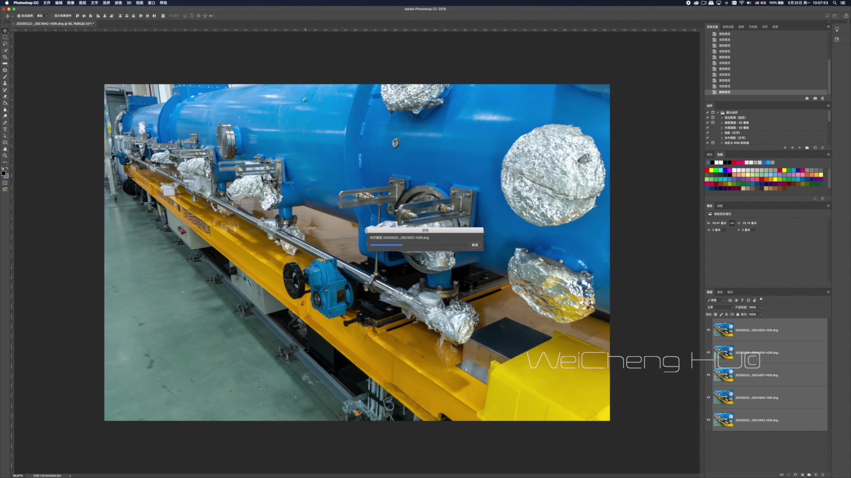Click Lock image pixels brush icon

[x=721, y=314]
